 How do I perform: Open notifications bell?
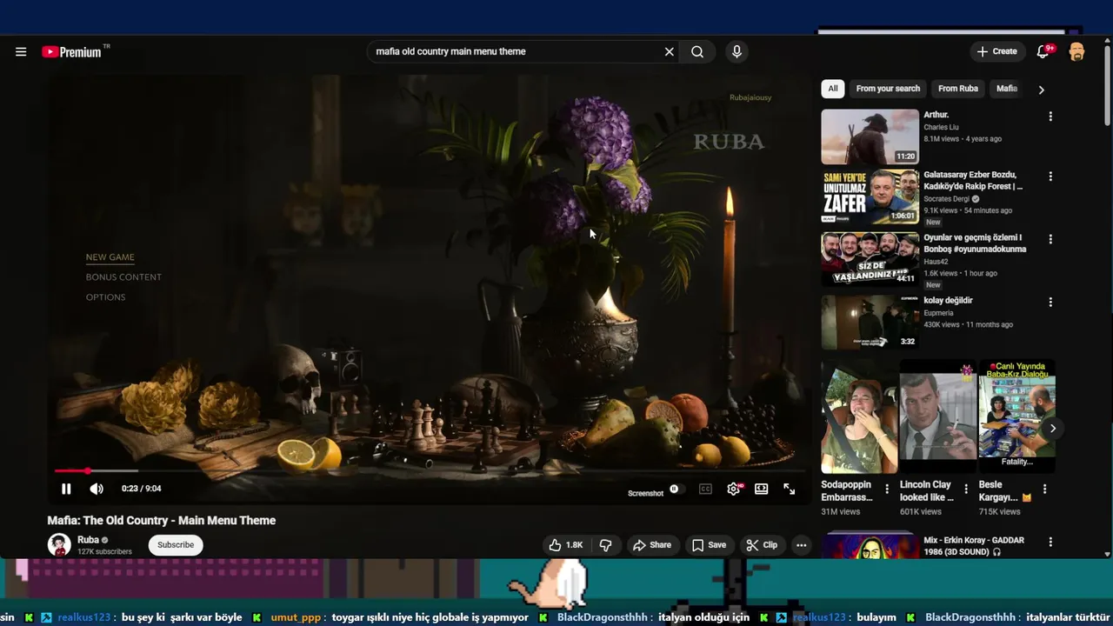click(x=1043, y=51)
